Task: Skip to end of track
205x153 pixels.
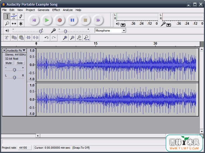Action: (98, 20)
